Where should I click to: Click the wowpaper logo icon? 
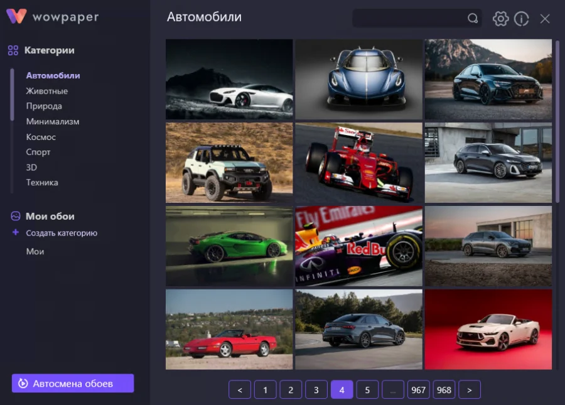(16, 16)
